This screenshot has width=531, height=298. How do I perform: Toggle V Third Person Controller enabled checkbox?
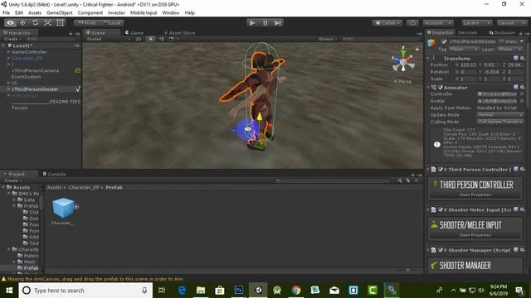441,169
